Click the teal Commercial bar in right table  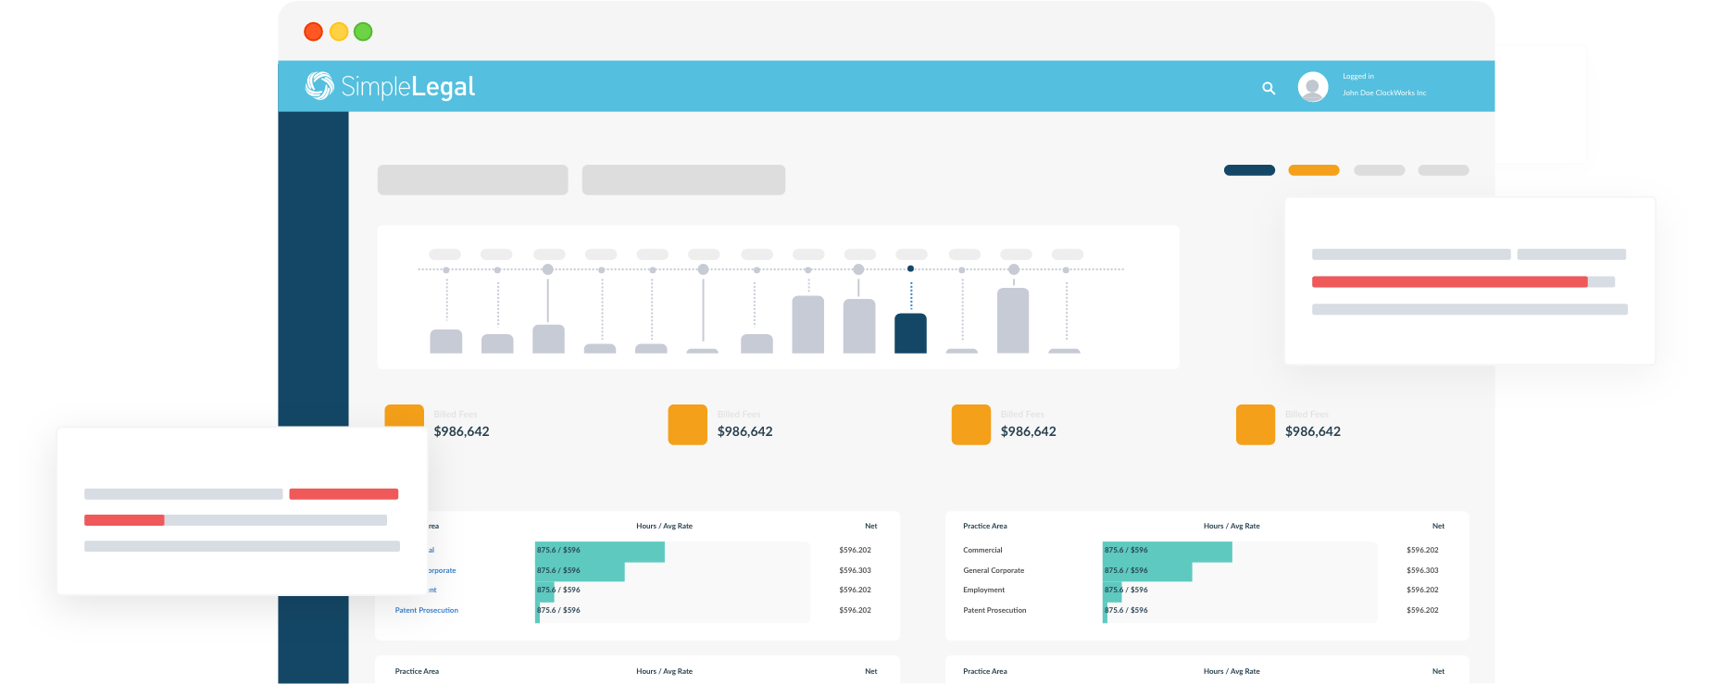tap(1167, 552)
